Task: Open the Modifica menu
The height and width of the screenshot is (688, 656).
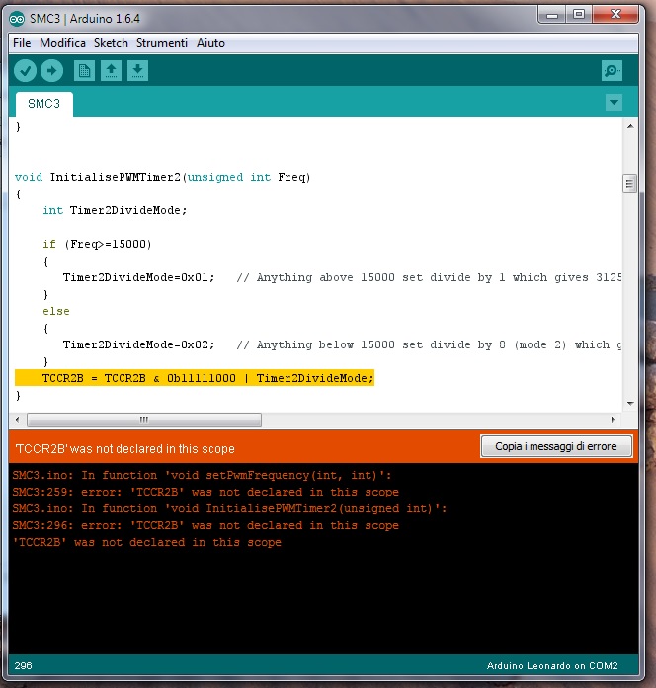Action: coord(63,43)
